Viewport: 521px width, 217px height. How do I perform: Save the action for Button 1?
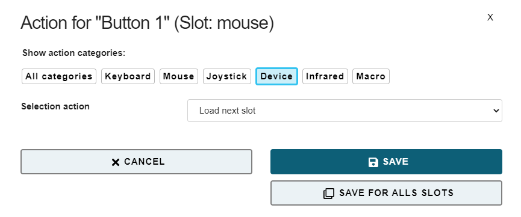click(386, 162)
